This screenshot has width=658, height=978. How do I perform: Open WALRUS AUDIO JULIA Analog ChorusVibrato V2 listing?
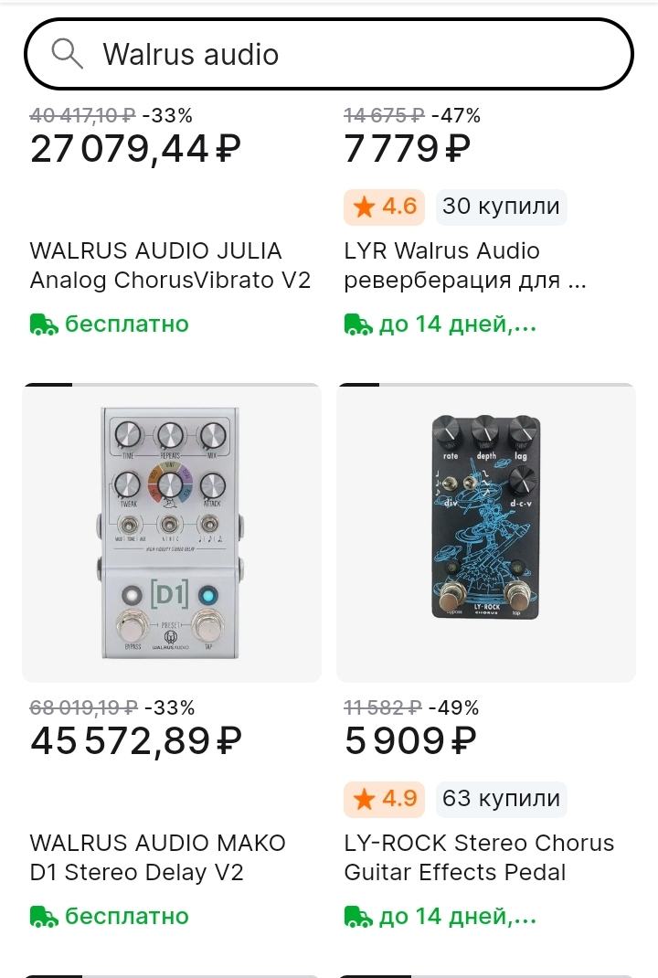(x=171, y=265)
